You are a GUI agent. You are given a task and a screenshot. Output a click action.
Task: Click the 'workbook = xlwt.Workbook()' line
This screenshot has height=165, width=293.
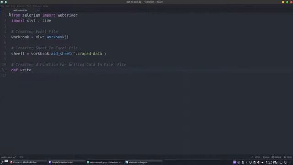[40, 37]
